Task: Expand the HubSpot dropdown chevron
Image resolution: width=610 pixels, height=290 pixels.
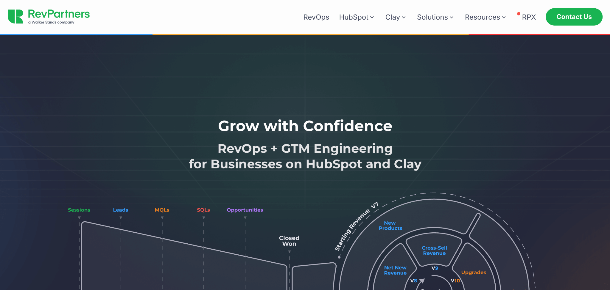Action: tap(372, 18)
